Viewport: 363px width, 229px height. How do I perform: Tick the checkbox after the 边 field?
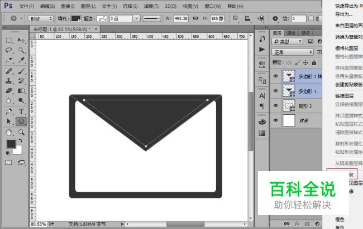311,18
